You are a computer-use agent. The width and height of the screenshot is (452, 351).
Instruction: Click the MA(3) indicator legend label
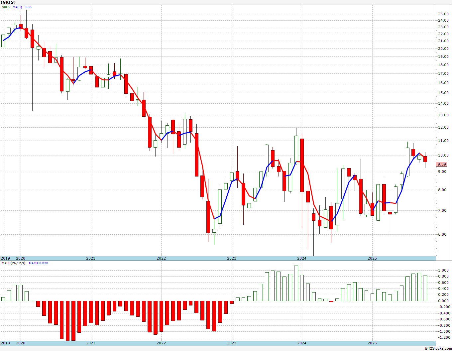point(18,7)
